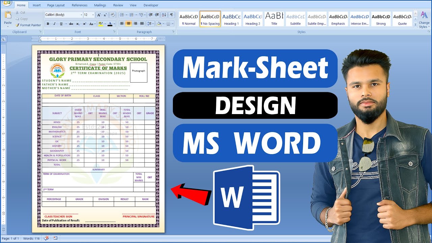432x243 pixels.
Task: Apply the Title style
Action: tap(274, 19)
